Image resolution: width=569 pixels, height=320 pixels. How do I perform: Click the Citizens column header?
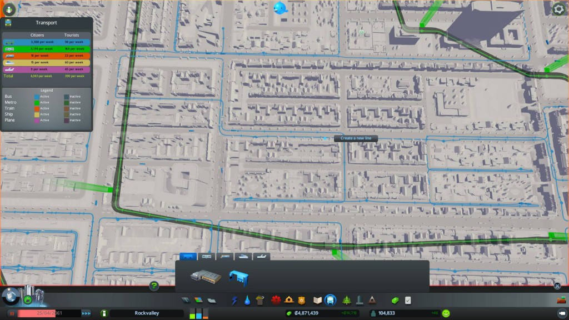point(37,35)
